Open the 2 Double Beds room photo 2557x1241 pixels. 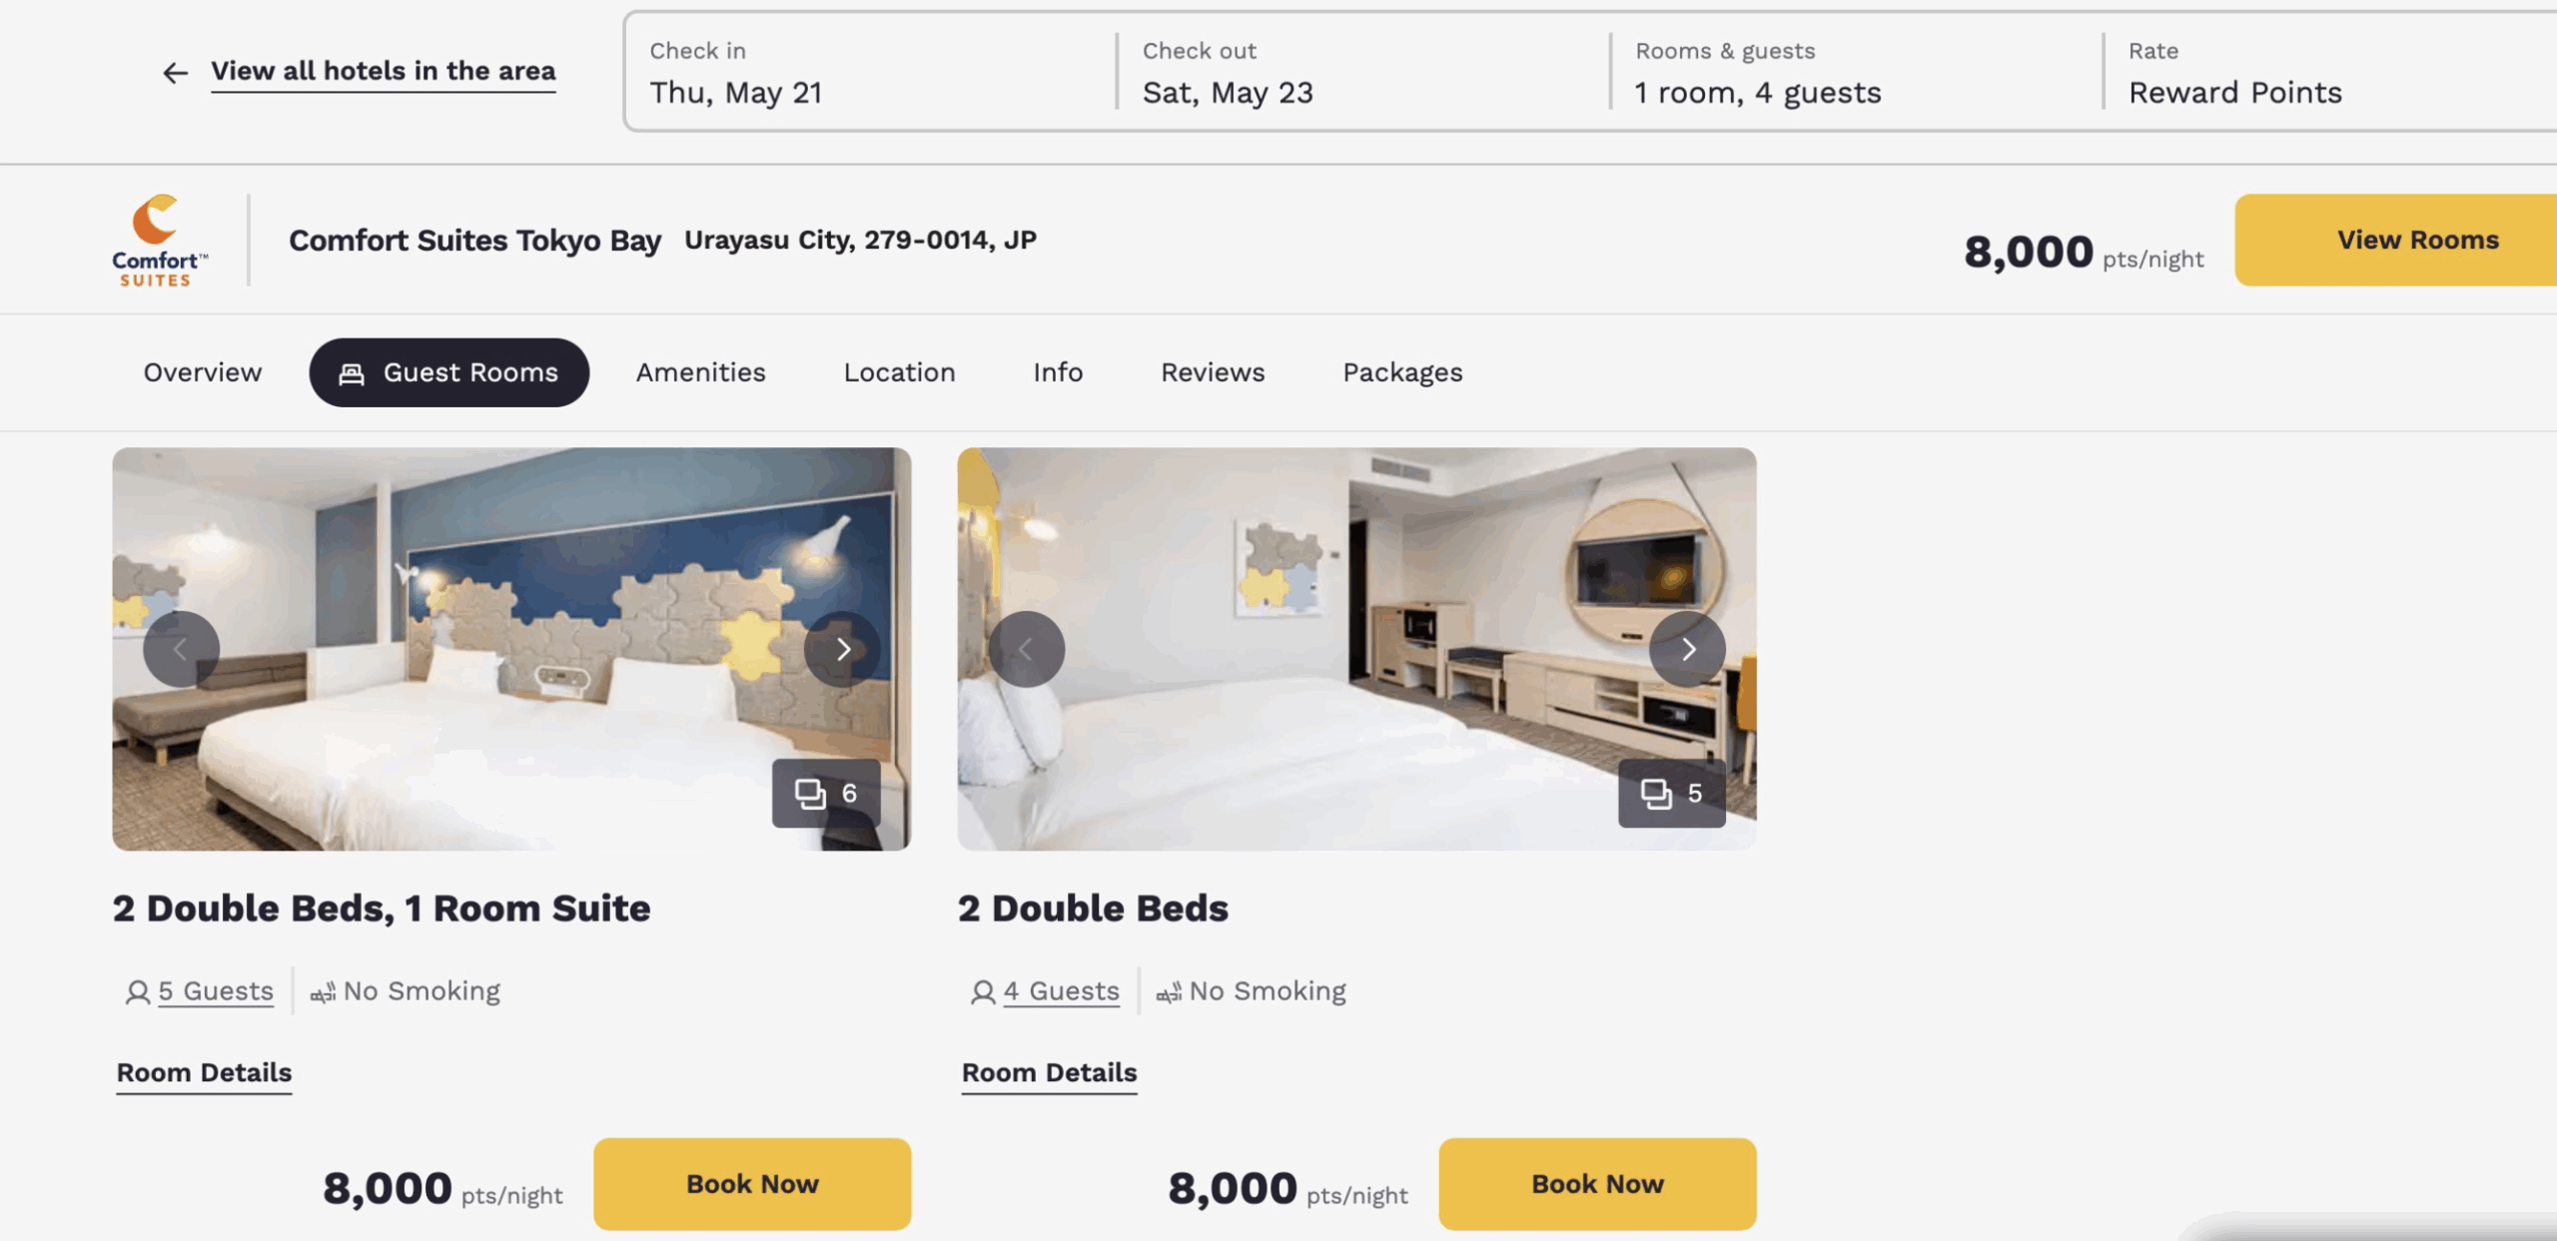coord(1356,649)
